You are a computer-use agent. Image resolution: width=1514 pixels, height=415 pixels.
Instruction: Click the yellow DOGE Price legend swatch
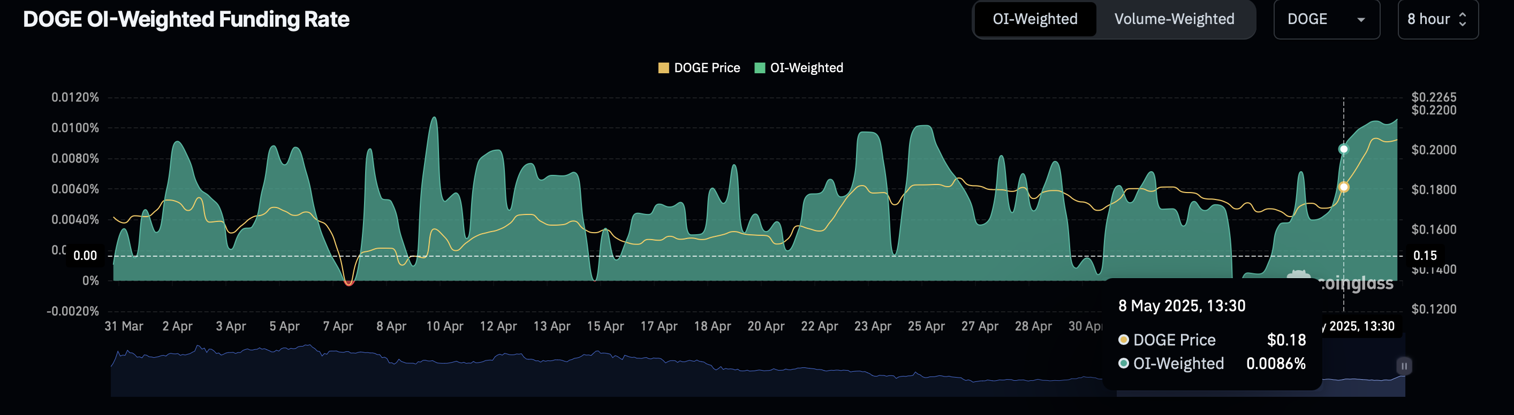pyautogui.click(x=663, y=67)
